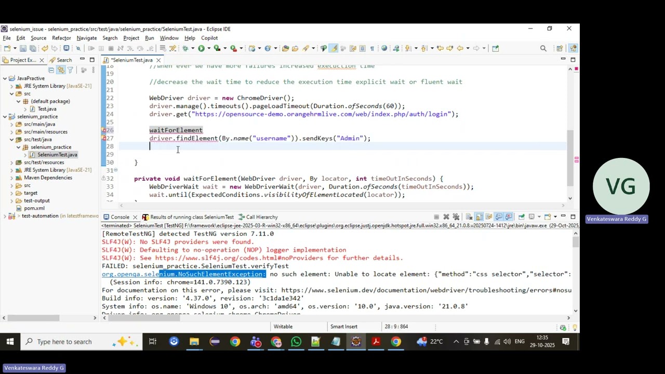
Task: Click Remove Launch X icon in Console
Action: (446, 217)
